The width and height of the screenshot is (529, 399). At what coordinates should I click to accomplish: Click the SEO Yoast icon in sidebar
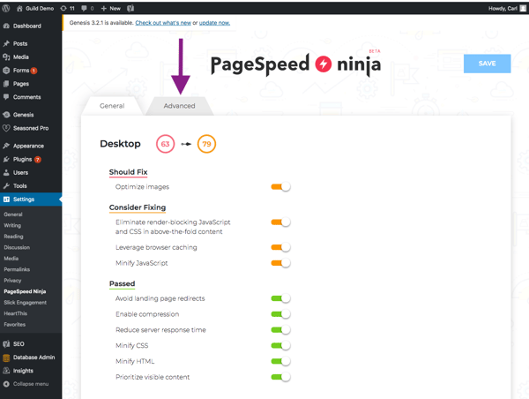coord(6,344)
